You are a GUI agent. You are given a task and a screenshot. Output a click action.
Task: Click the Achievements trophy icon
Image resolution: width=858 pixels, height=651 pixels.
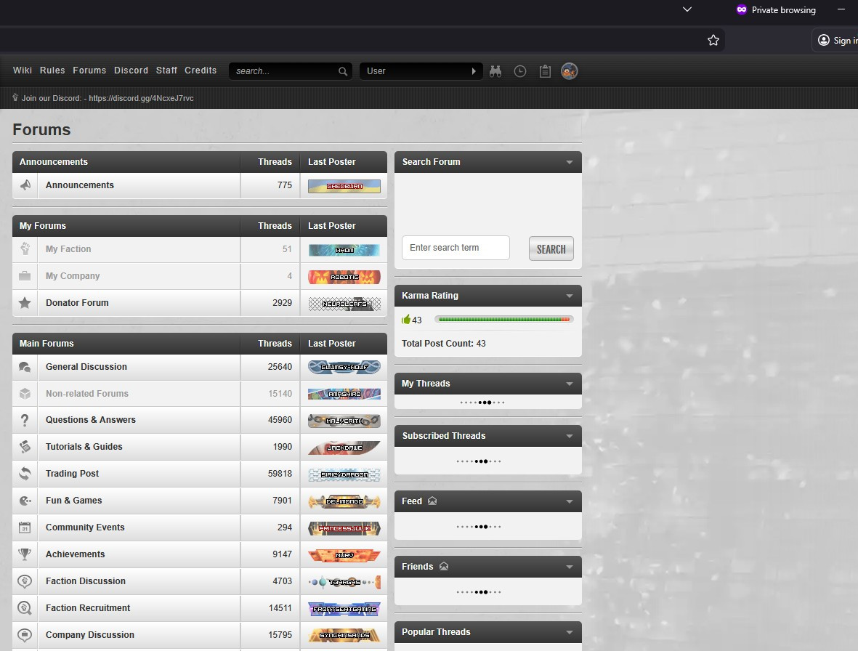tap(25, 554)
